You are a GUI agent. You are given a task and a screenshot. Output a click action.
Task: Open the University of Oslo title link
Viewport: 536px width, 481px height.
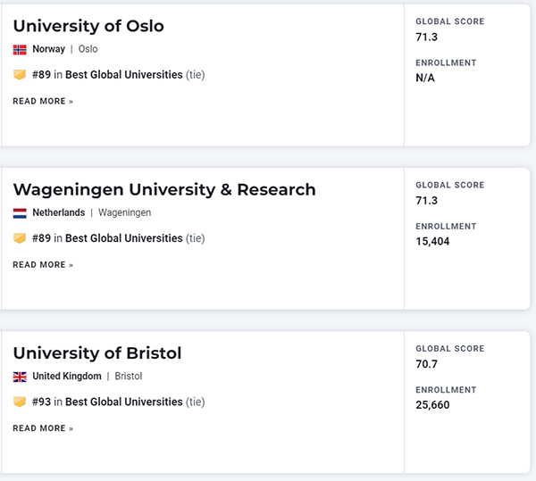coord(88,26)
